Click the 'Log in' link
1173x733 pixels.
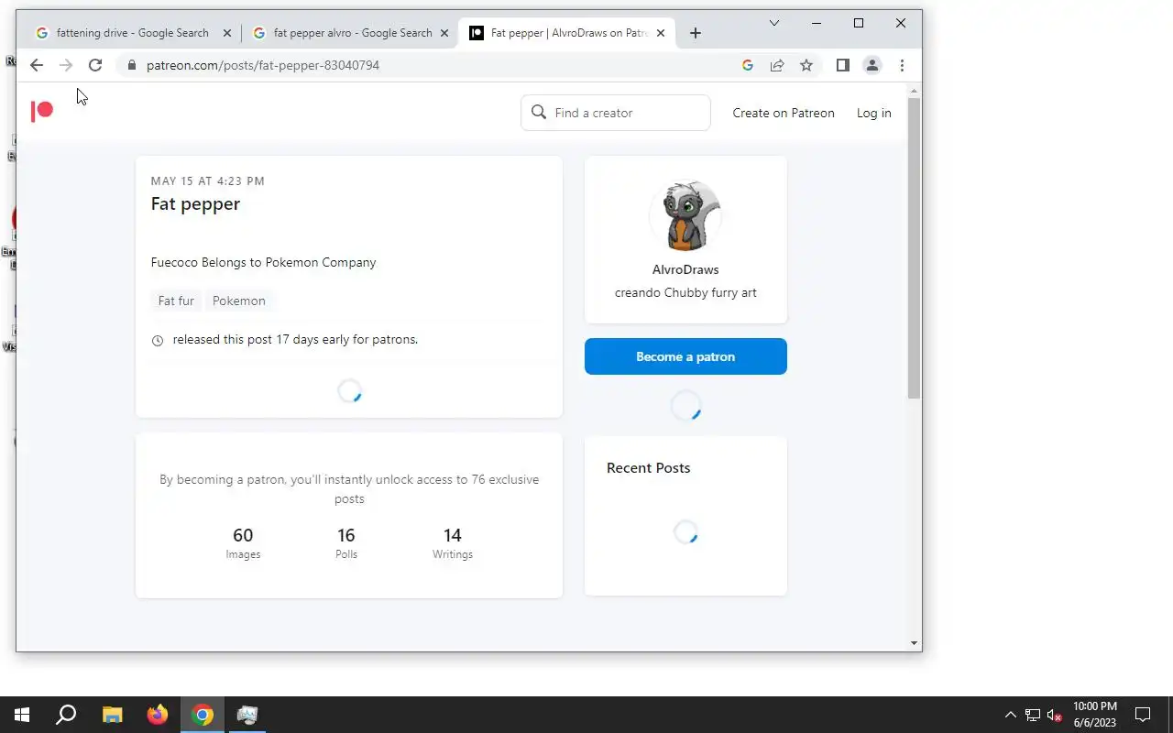(873, 113)
